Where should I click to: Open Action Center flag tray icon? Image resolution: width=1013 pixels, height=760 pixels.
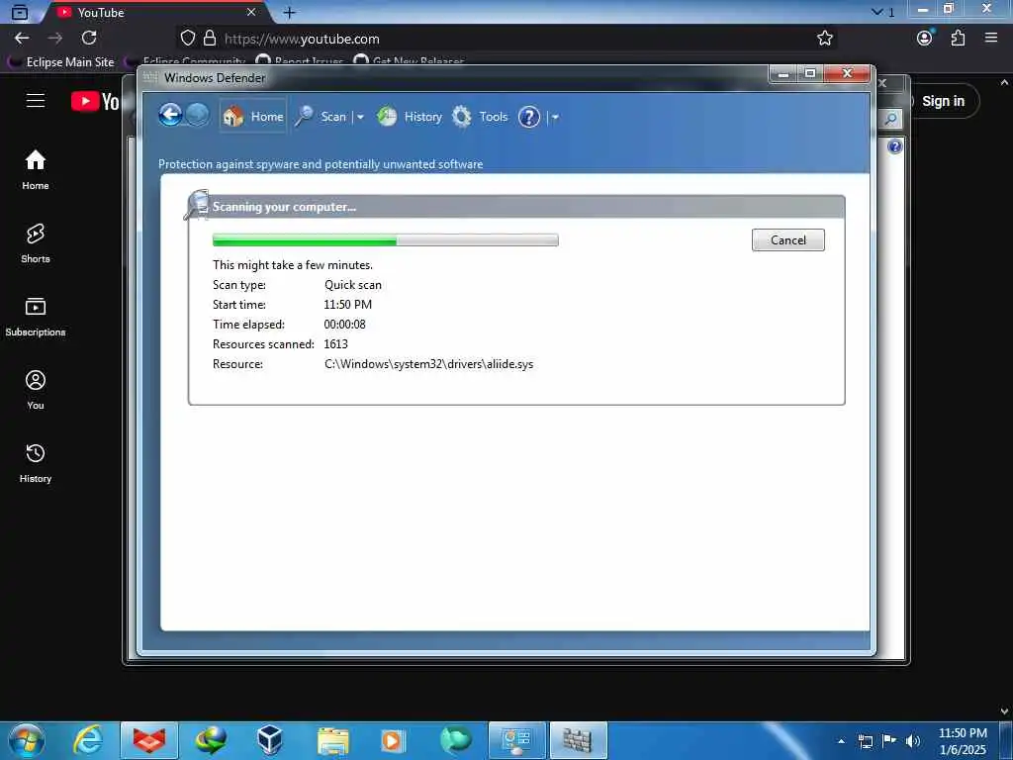pyautogui.click(x=889, y=740)
